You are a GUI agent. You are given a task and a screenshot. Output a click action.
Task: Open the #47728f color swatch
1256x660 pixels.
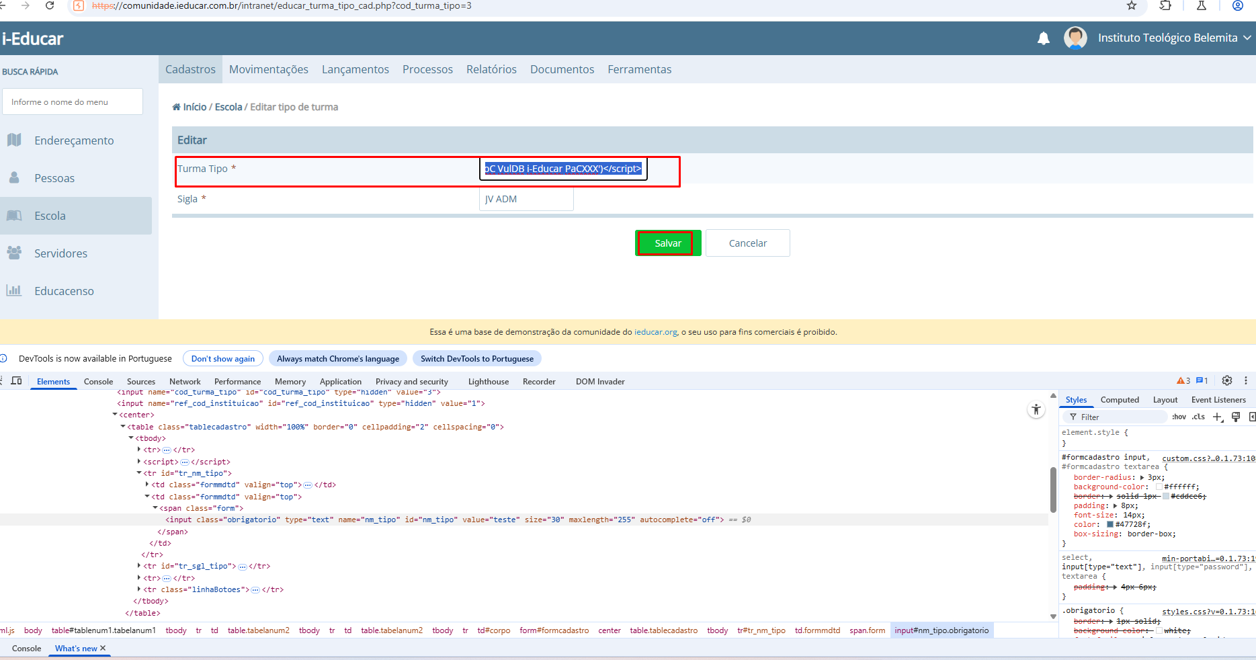pyautogui.click(x=1110, y=524)
